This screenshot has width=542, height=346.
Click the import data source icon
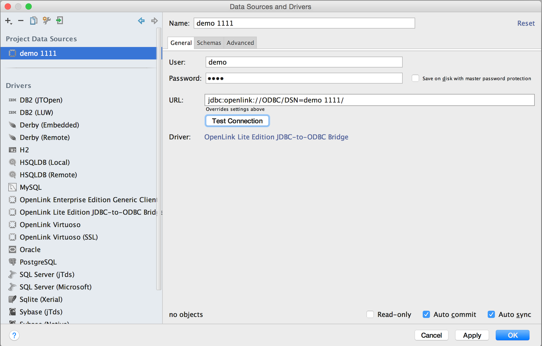pyautogui.click(x=60, y=21)
